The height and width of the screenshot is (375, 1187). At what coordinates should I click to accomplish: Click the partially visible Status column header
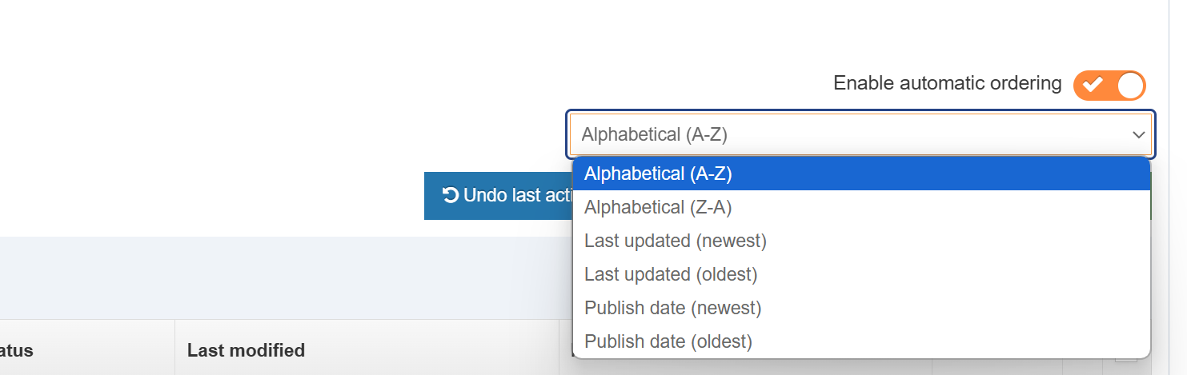click(x=17, y=350)
